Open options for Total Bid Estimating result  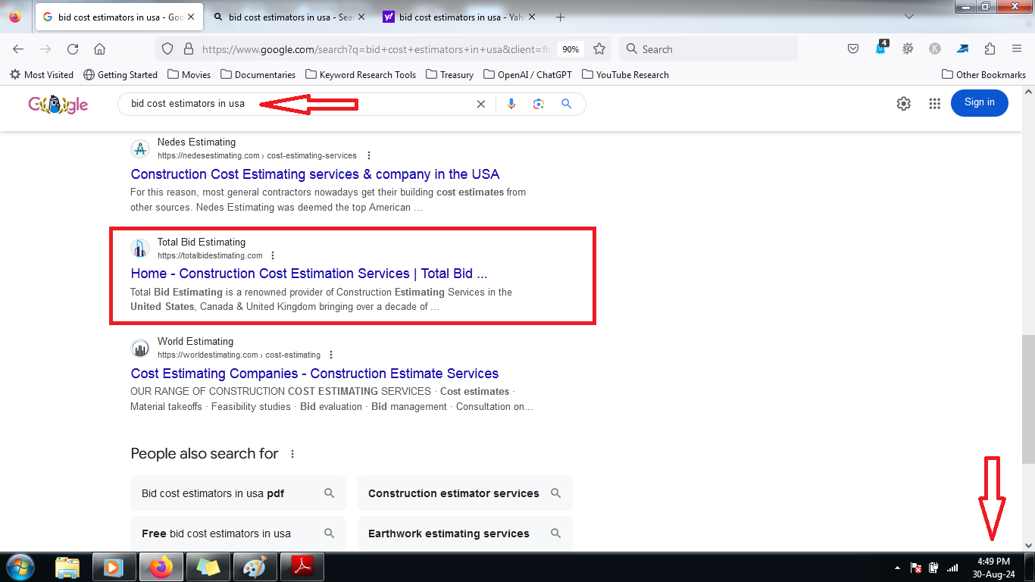[x=274, y=255]
